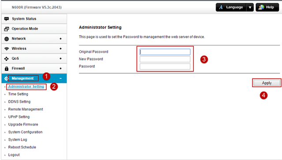The width and height of the screenshot is (282, 160).
Task: Click the Apply button
Action: click(x=267, y=83)
